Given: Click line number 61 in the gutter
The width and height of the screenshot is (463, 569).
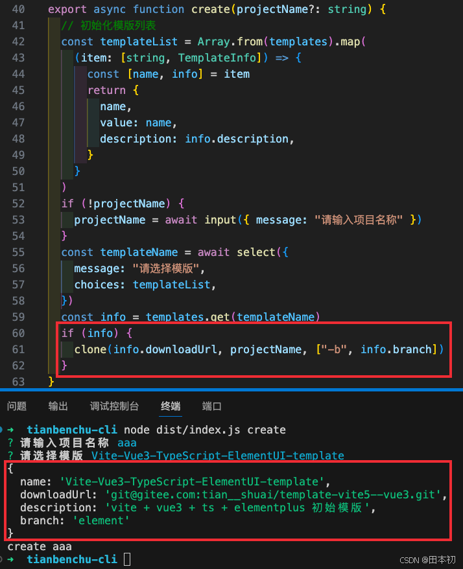Looking at the screenshot, I should pyautogui.click(x=18, y=349).
